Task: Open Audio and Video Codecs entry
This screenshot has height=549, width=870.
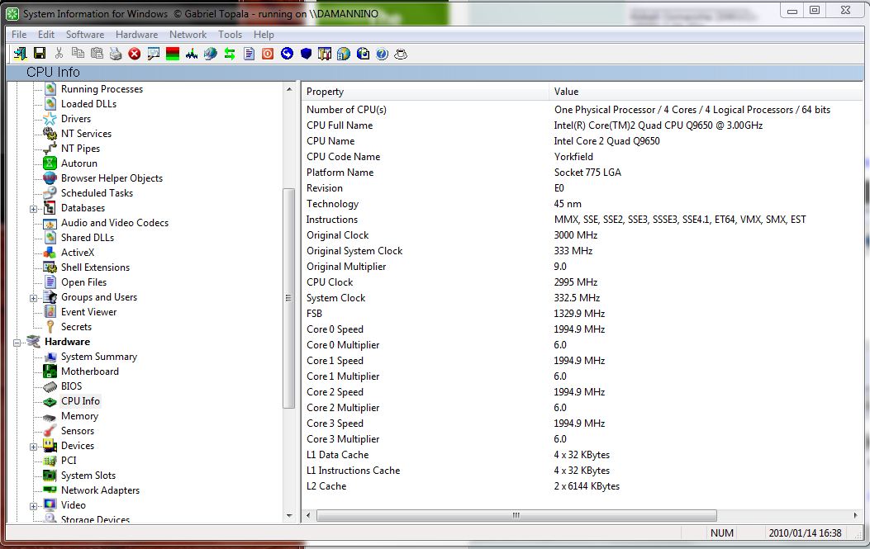Action: 114,222
